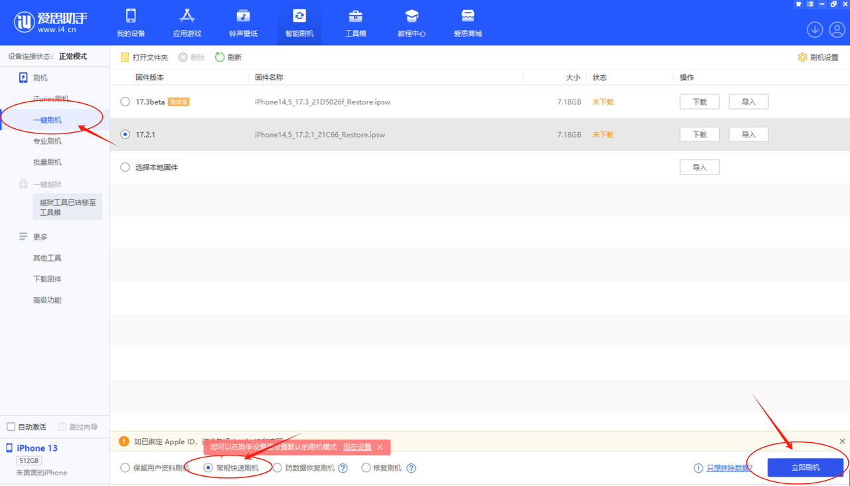Click the 立即刷机 flash button

(806, 467)
